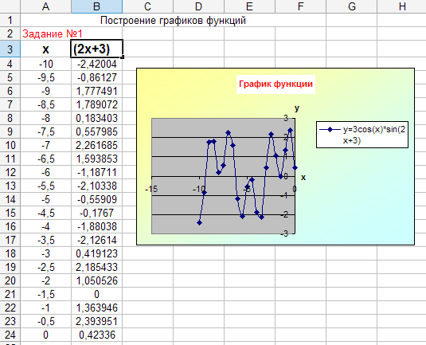The width and height of the screenshot is (426, 345).
Task: Click cell with value 2,393951
Action: 96,321
